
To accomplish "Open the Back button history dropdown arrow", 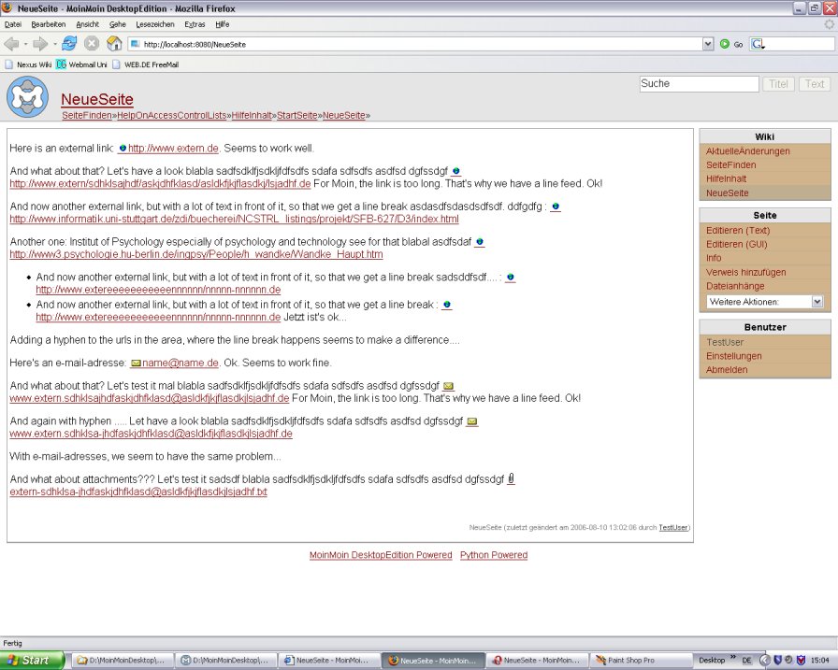I will point(25,44).
